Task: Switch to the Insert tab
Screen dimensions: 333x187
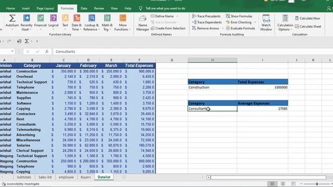Action: click(25, 8)
